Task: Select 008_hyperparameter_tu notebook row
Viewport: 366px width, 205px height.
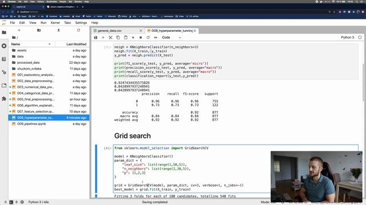Action: pyautogui.click(x=49, y=118)
